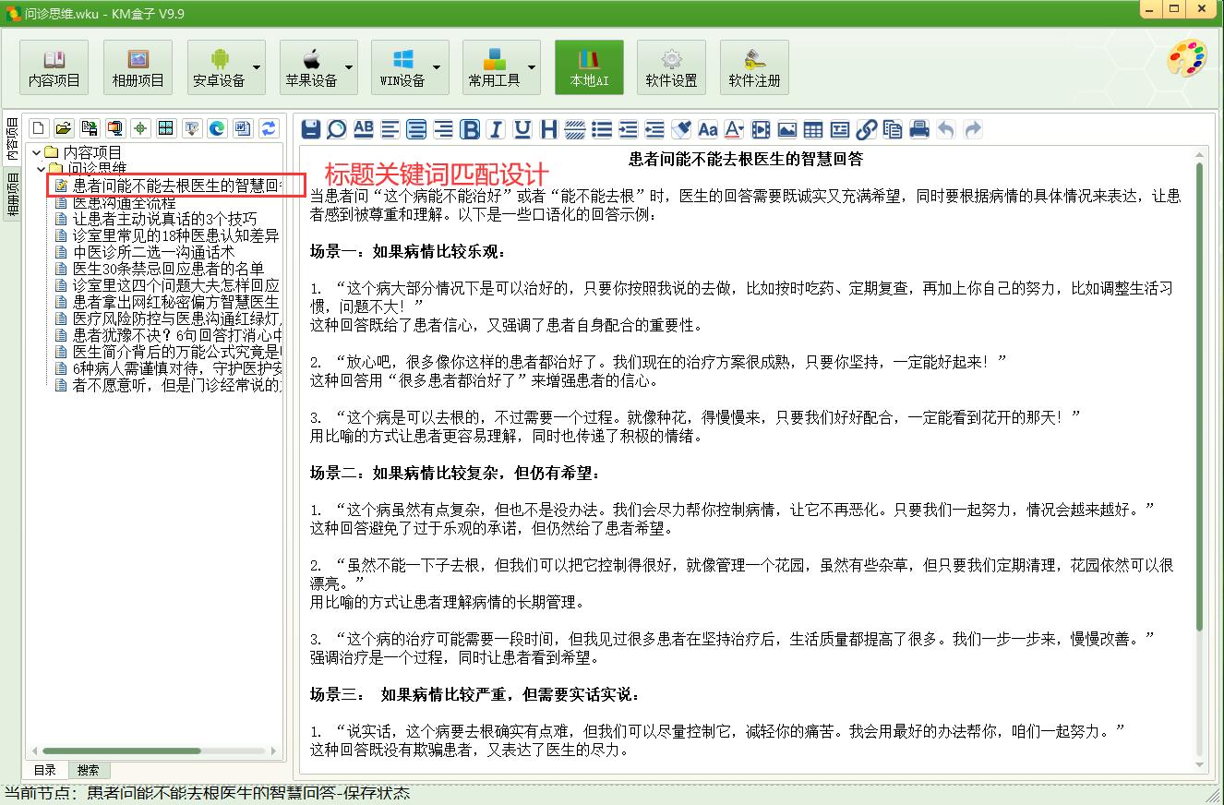The height and width of the screenshot is (805, 1224).
Task: Open the 软件设置 button
Action: (671, 67)
